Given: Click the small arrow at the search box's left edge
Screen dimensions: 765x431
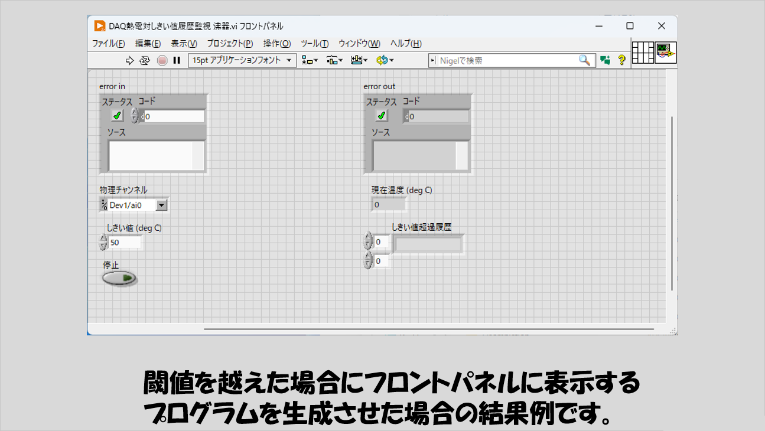Looking at the screenshot, I should (x=433, y=60).
